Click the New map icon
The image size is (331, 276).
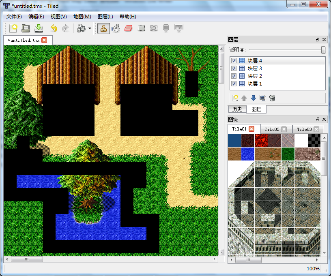coord(13,28)
